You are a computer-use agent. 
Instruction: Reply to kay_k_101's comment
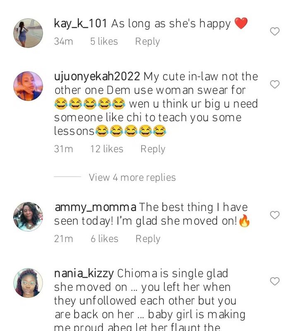(x=147, y=41)
